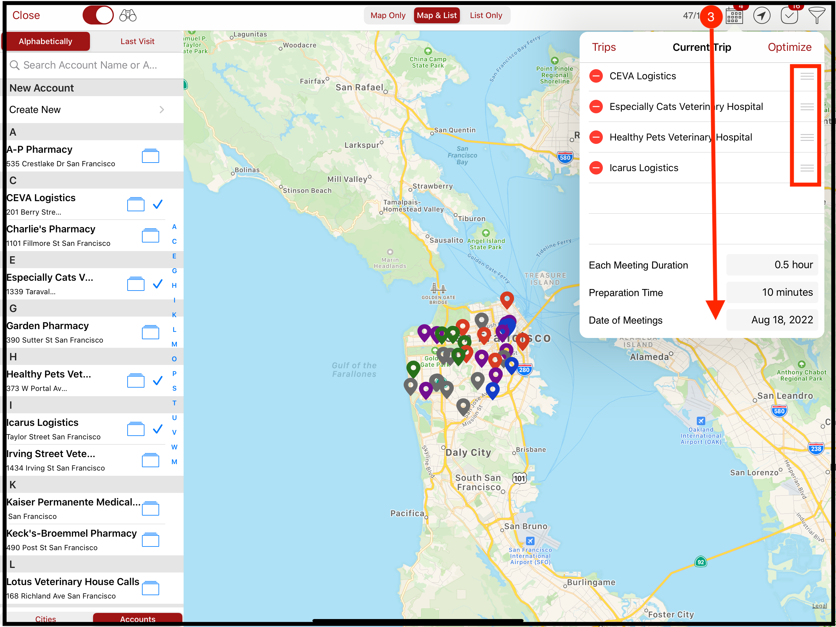Click the binoculars search icon
This screenshot has width=836, height=627.
coord(128,16)
